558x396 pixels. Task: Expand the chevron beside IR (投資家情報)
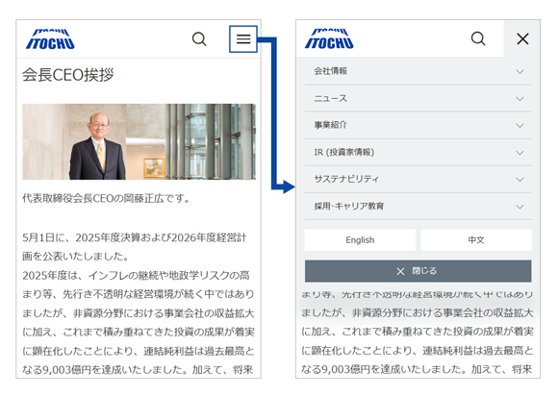[520, 153]
